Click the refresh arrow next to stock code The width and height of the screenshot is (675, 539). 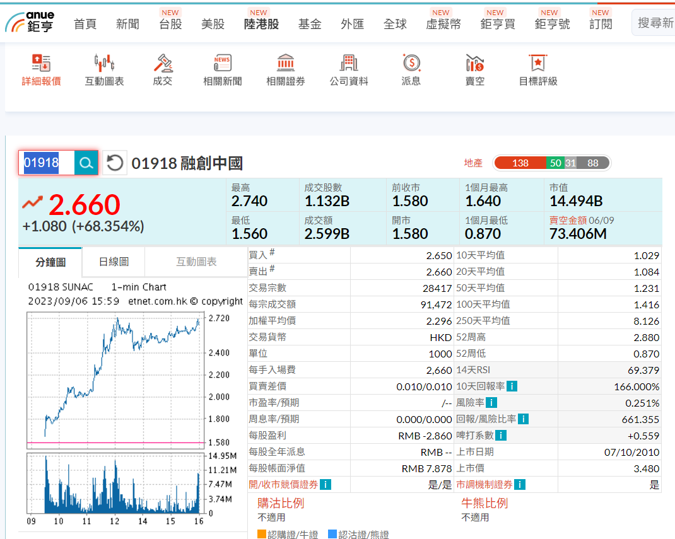114,164
